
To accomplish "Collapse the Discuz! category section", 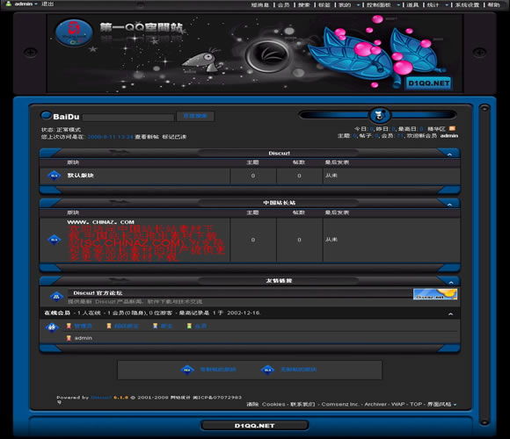I will pyautogui.click(x=449, y=155).
